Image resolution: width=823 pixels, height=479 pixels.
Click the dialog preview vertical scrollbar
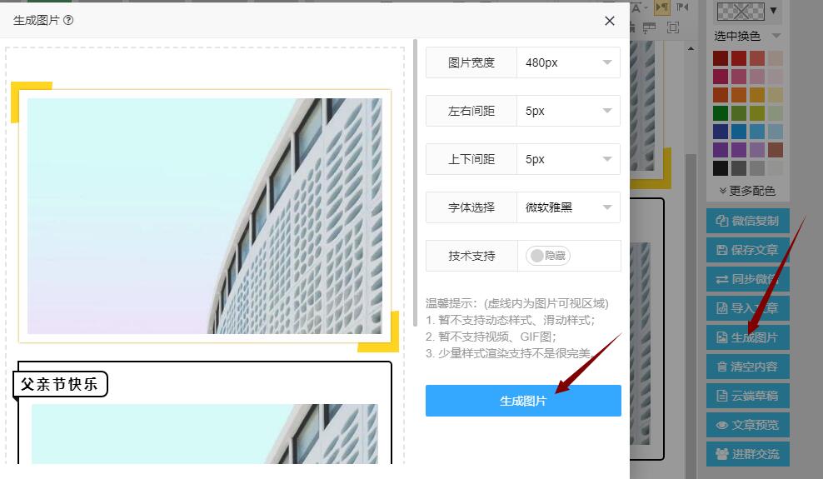415,182
